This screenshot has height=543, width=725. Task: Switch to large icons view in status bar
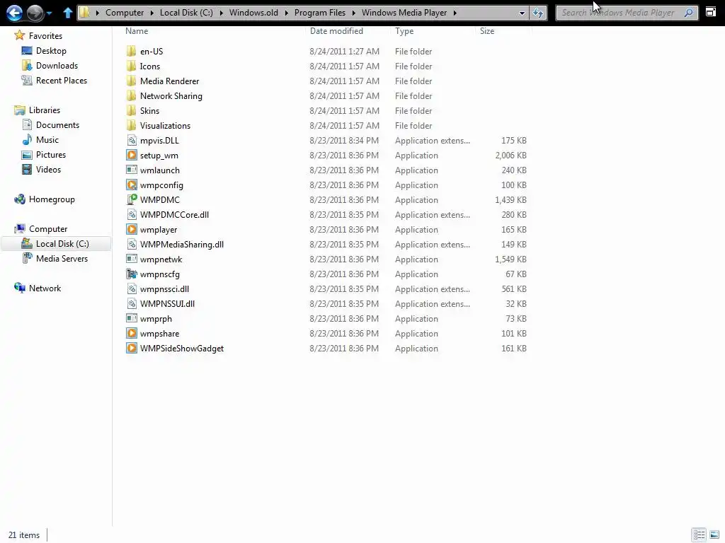click(x=714, y=535)
